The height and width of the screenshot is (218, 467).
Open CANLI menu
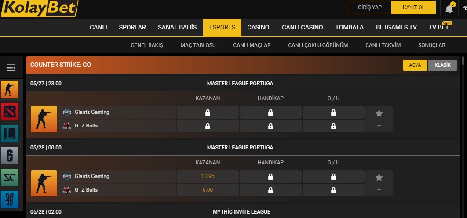[99, 27]
